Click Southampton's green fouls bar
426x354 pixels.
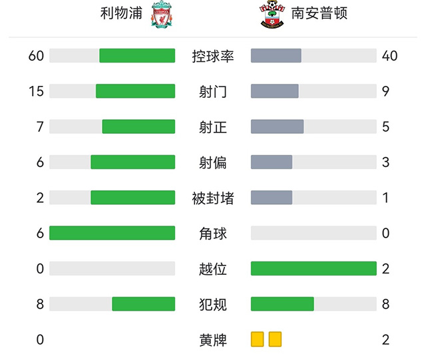(x=282, y=304)
